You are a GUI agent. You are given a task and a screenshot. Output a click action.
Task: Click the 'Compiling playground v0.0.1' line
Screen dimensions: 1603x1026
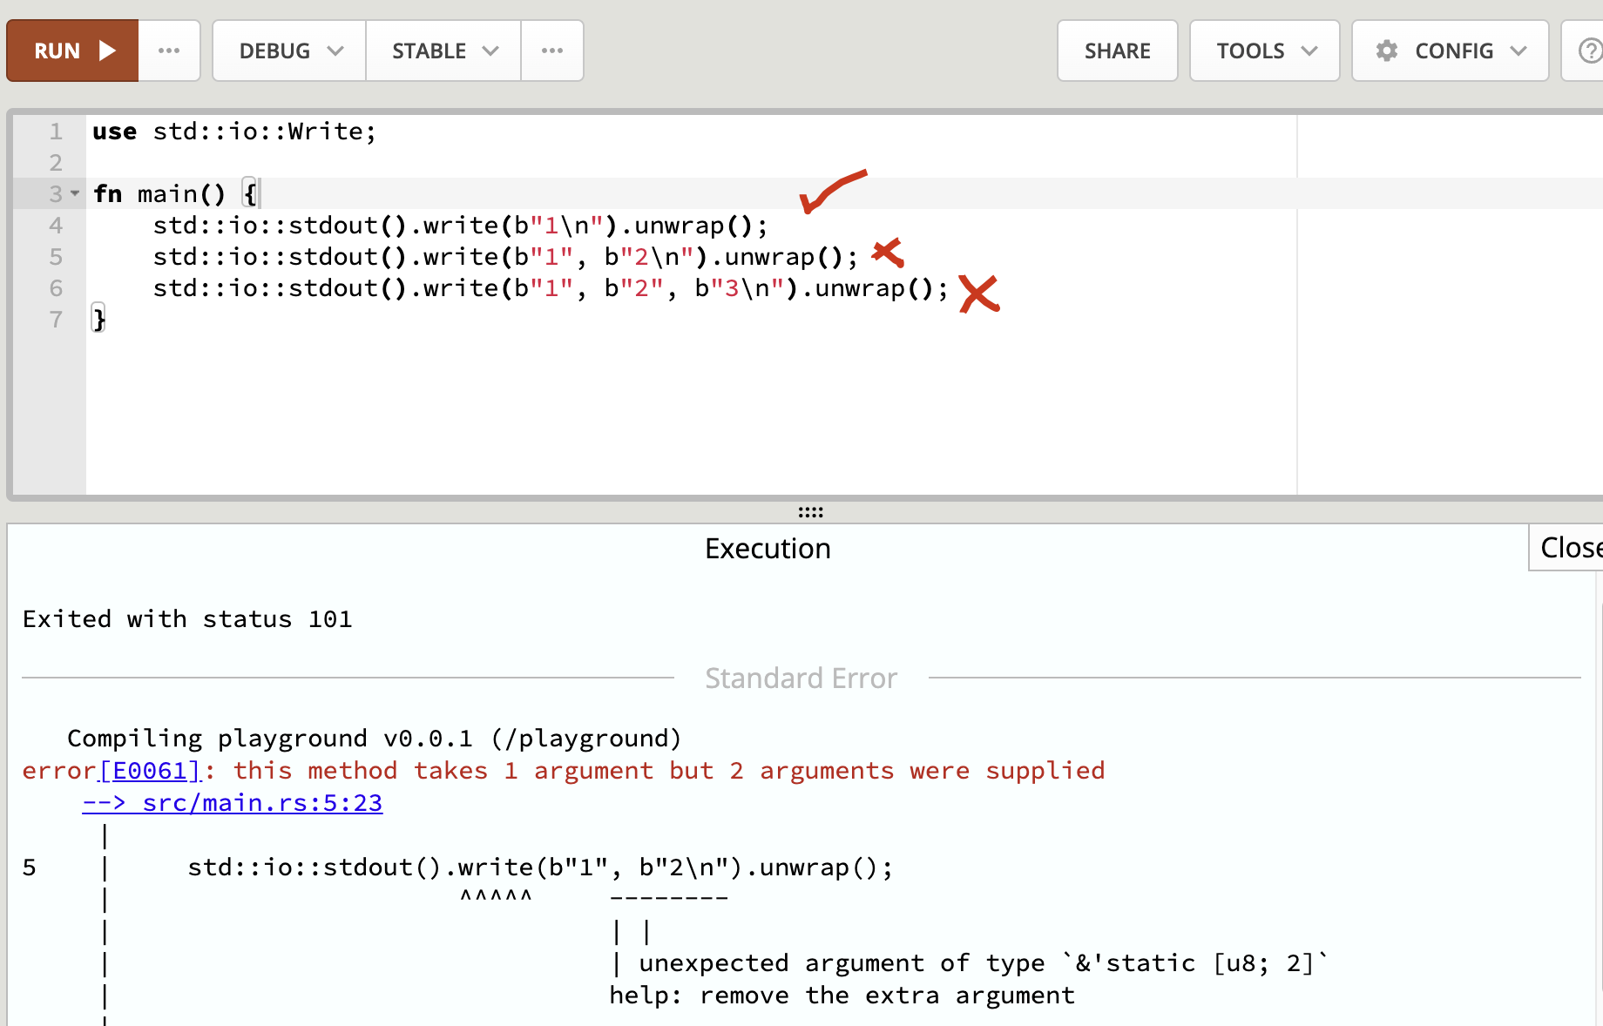[375, 739]
